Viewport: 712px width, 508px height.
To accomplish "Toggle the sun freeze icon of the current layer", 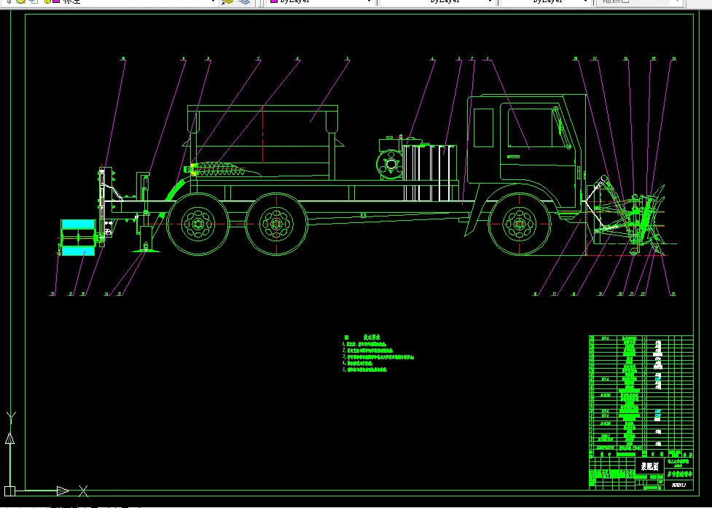I will pos(20,1).
